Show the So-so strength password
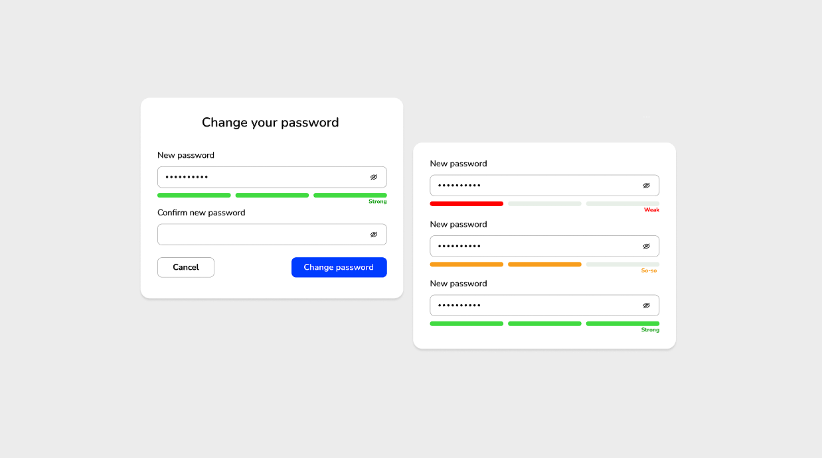The height and width of the screenshot is (458, 822). (x=645, y=246)
